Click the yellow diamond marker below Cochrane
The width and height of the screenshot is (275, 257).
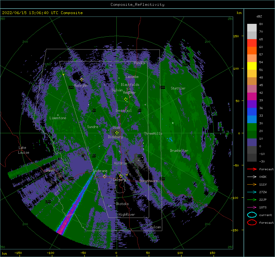(x=105, y=176)
